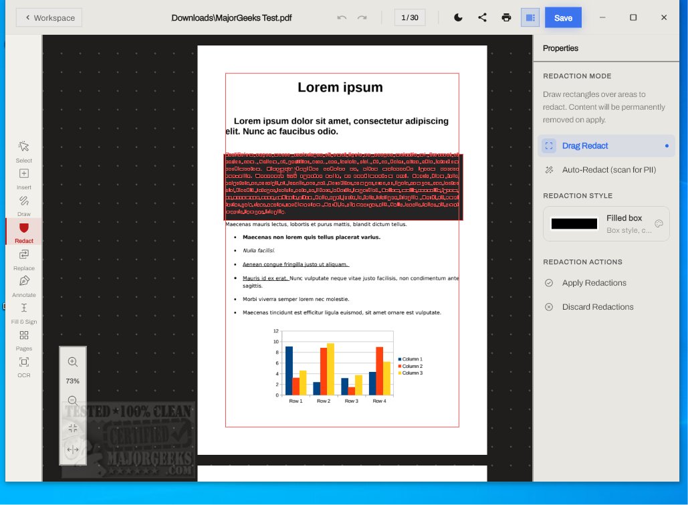The height and width of the screenshot is (505, 688).
Task: Select the Fill & Sign tool
Action: click(x=23, y=313)
